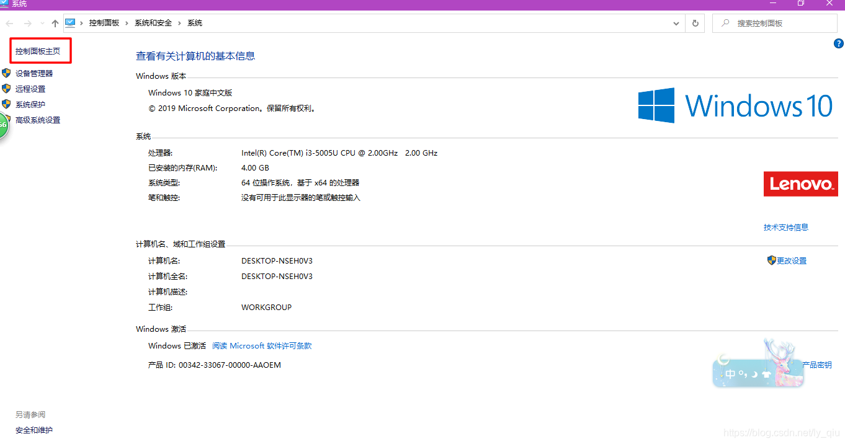Click the forward navigation arrow
Viewport: 845px width, 444px height.
click(27, 24)
